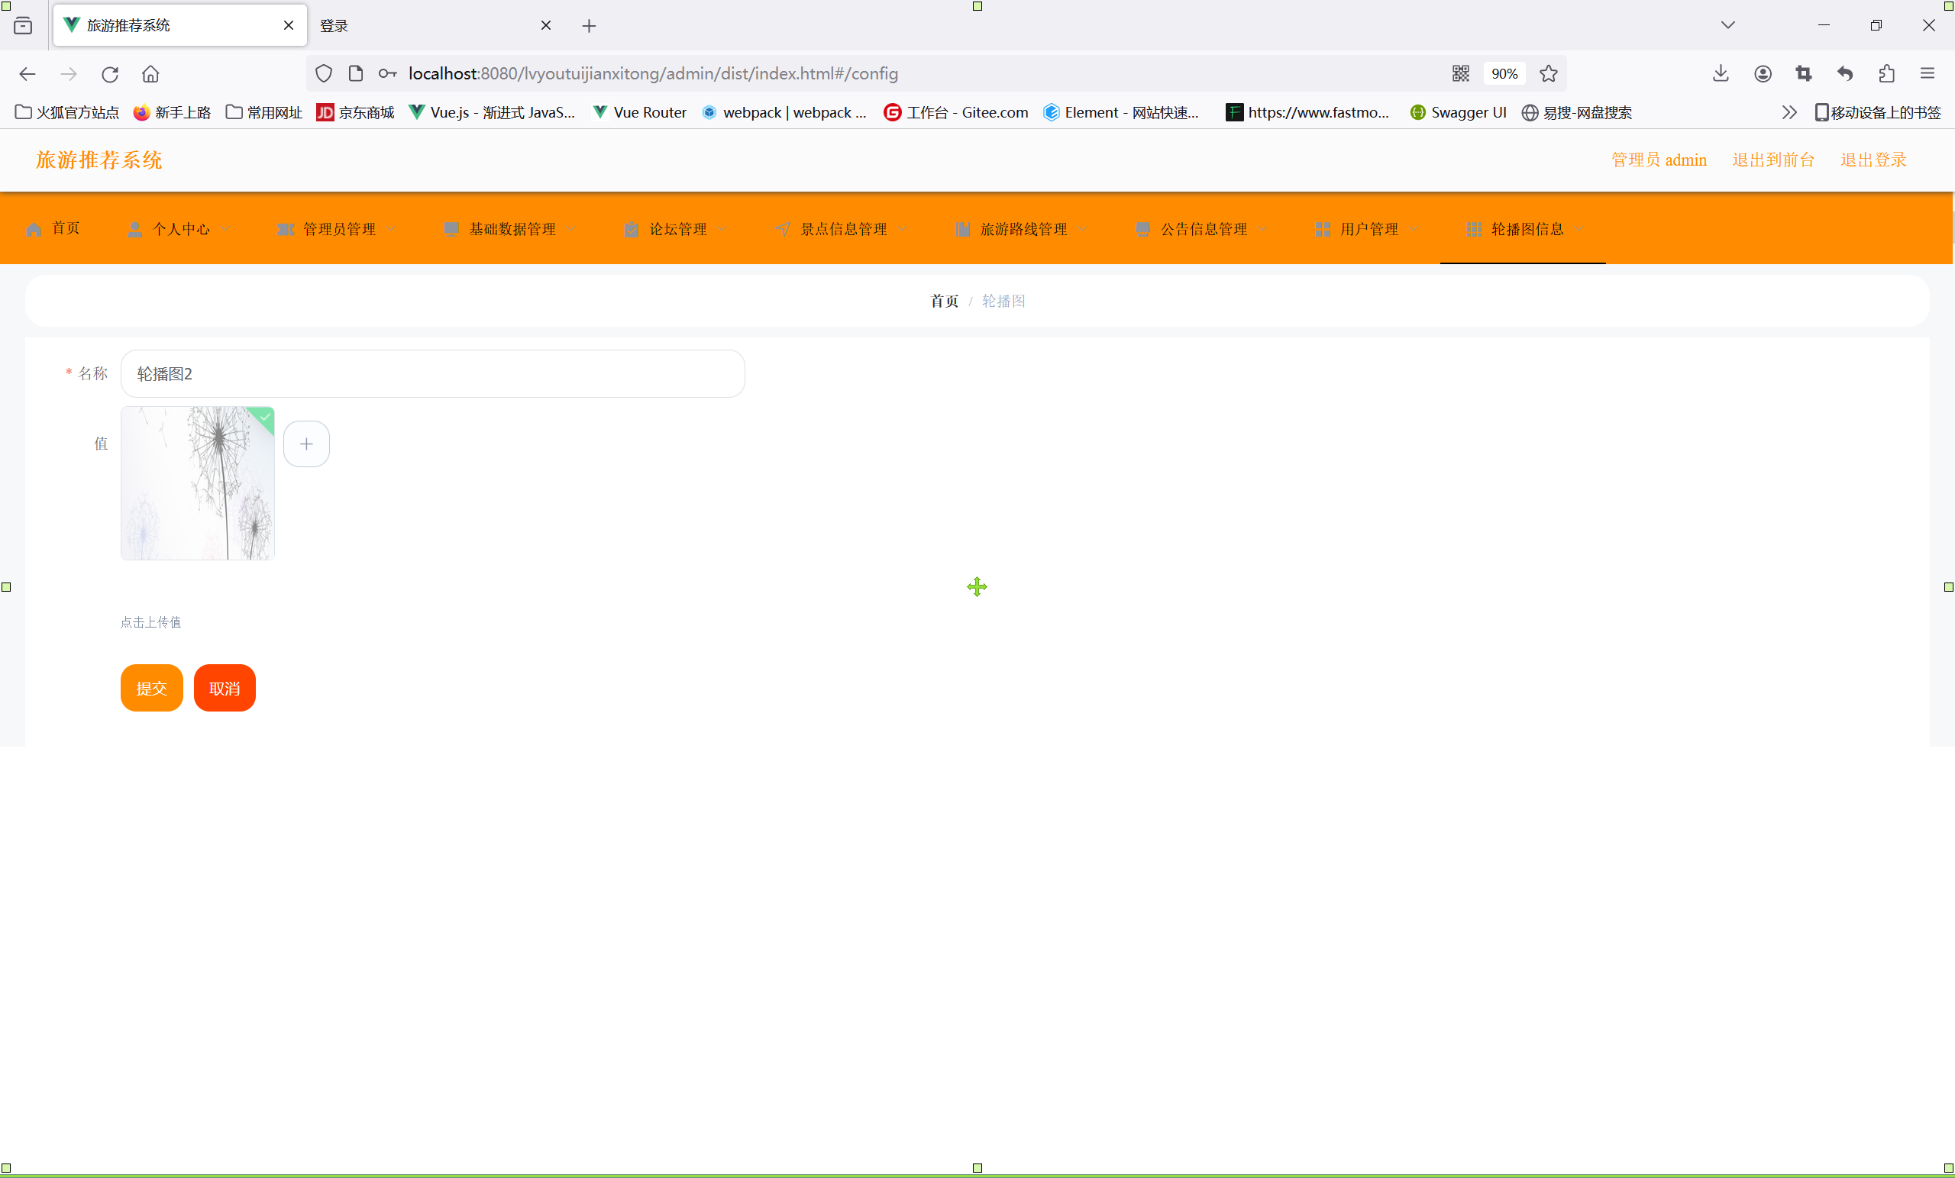
Task: Click the shield tracking protection icon
Action: (x=323, y=74)
